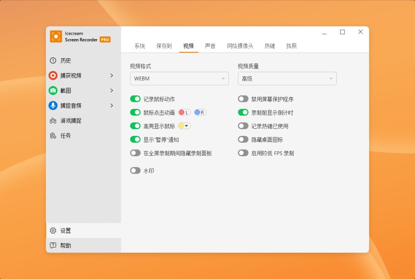Turn on 隐藏桌面图标 hide desktop icons
Image resolution: width=415 pixels, height=279 pixels.
[243, 139]
